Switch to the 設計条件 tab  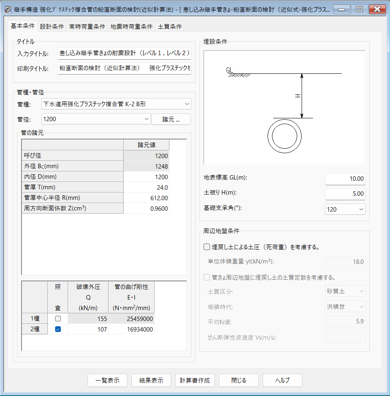coord(52,27)
